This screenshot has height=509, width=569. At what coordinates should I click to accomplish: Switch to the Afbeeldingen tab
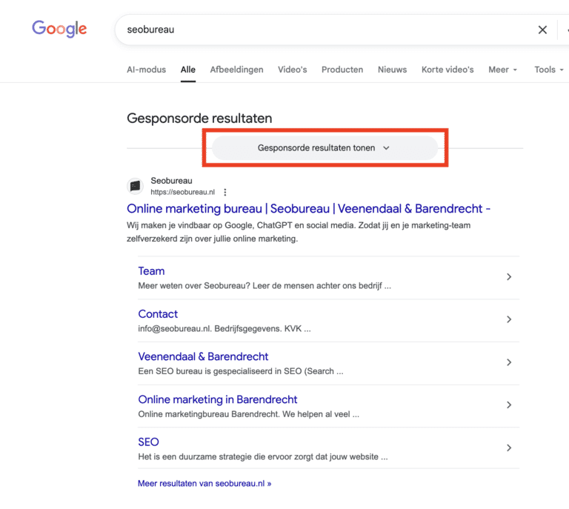236,70
